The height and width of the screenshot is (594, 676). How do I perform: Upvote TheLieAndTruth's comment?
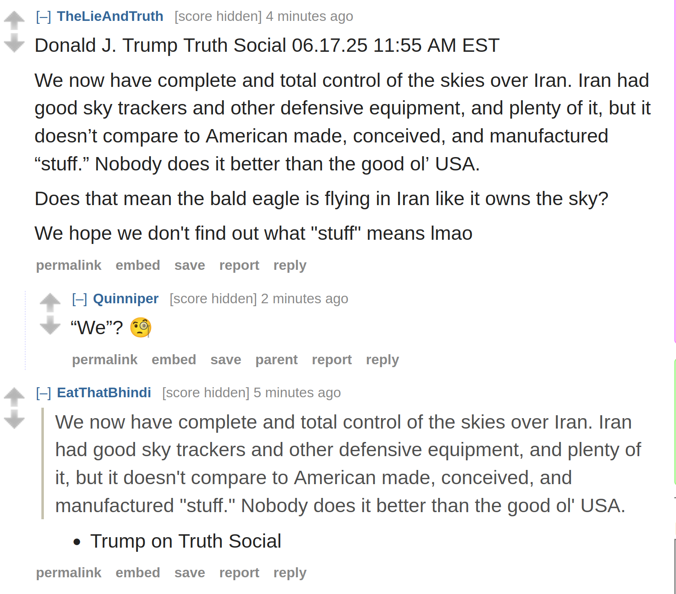coord(14,20)
